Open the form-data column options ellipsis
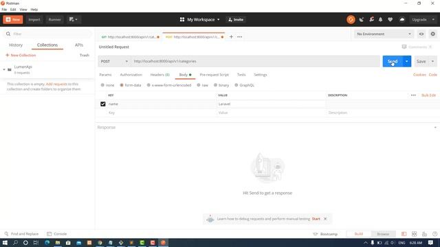Screen dimensions: 440x247 pyautogui.click(x=413, y=95)
